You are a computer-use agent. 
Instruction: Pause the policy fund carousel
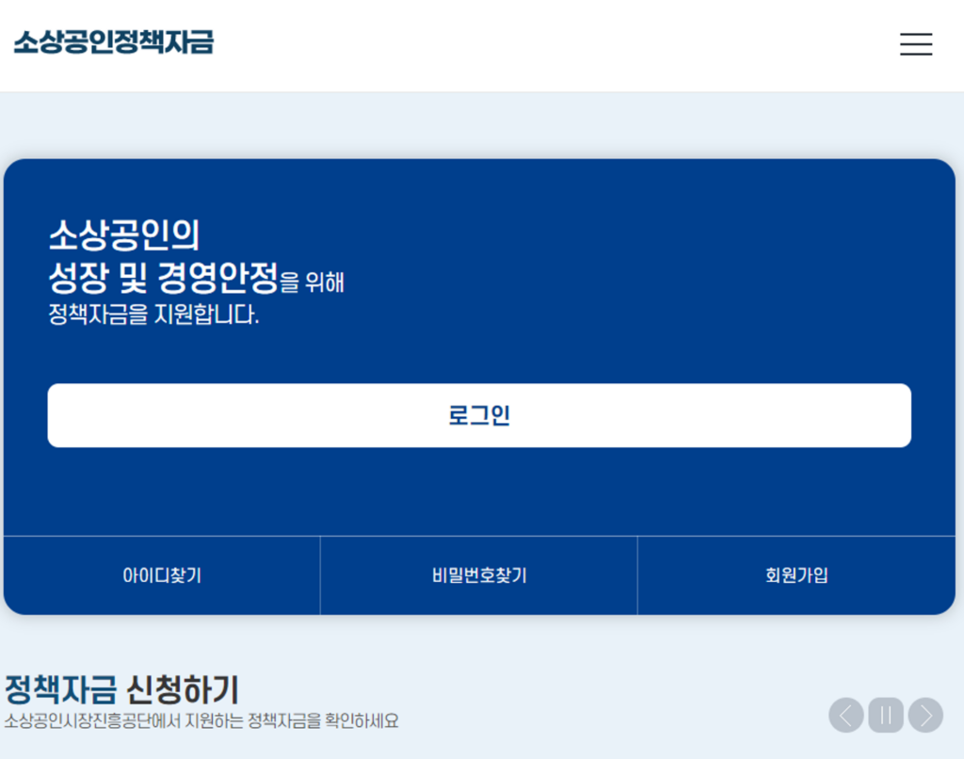[885, 716]
